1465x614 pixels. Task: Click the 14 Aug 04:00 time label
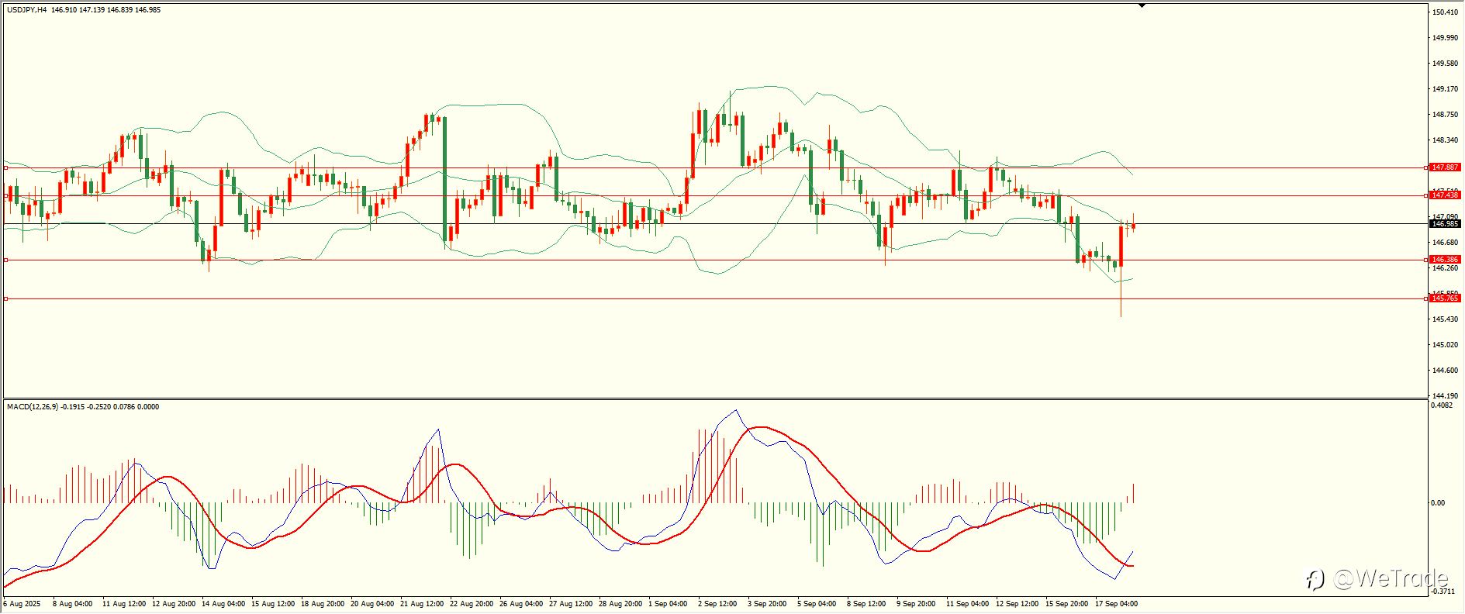click(223, 604)
